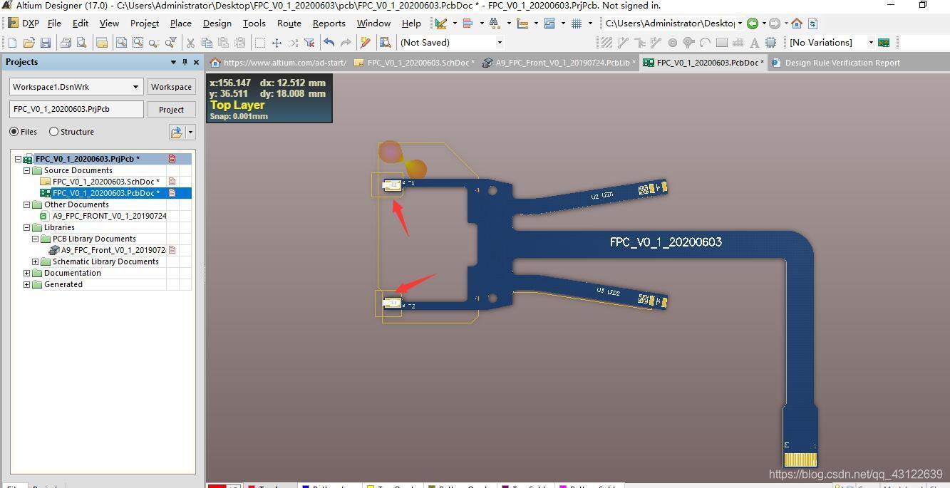
Task: Switch to the FPC_V0_1_20200603.SchDoc tab
Action: point(414,63)
